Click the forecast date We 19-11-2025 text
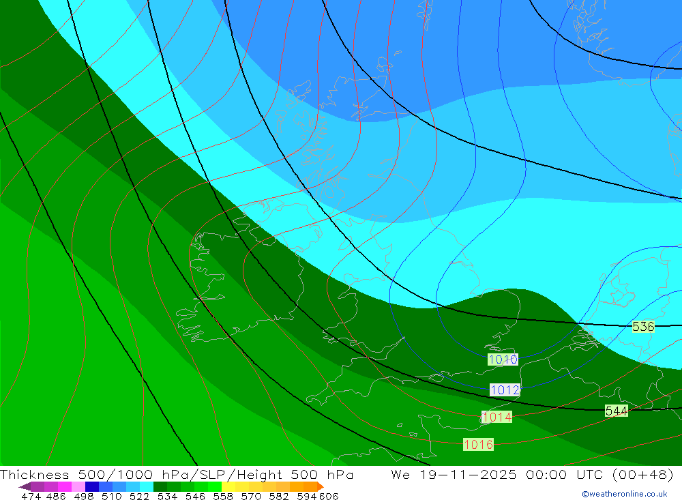682x500 pixels. (x=454, y=474)
